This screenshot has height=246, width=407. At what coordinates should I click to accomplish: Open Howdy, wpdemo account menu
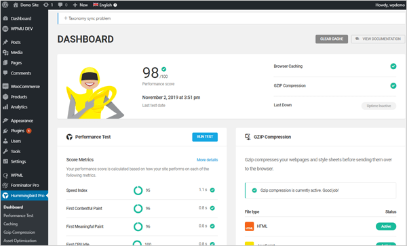(x=389, y=5)
